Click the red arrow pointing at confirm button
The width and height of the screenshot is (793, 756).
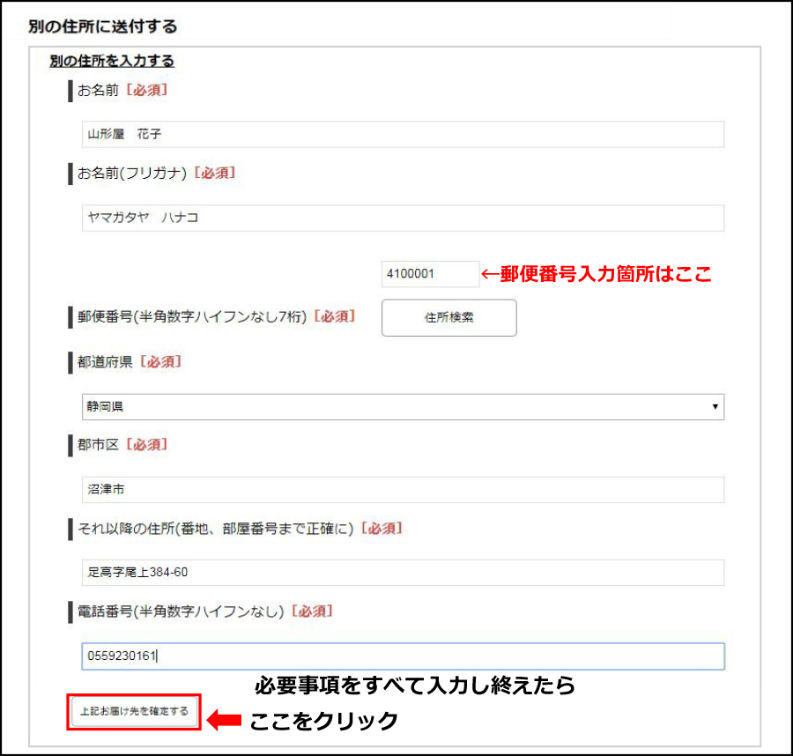coord(224,721)
